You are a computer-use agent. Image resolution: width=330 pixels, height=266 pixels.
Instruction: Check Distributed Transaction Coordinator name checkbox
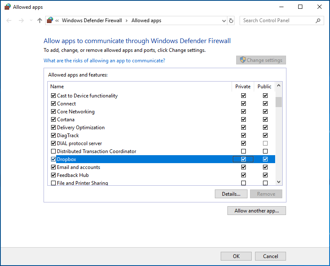tap(54, 151)
